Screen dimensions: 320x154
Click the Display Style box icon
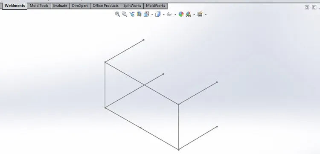pos(158,14)
